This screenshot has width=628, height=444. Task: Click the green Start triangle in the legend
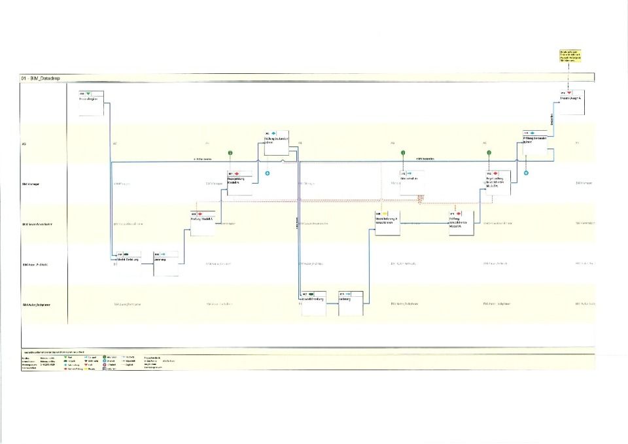[x=65, y=357]
